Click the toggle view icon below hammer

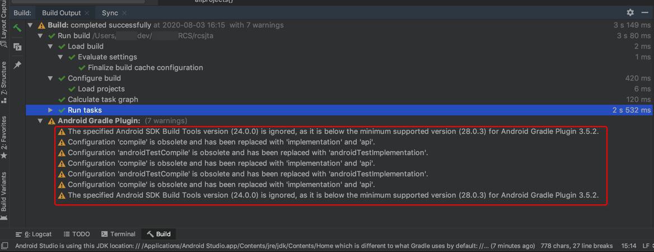point(17,46)
